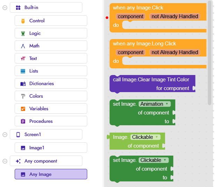
Task: Select the Math compass icon
Action: click(x=23, y=46)
